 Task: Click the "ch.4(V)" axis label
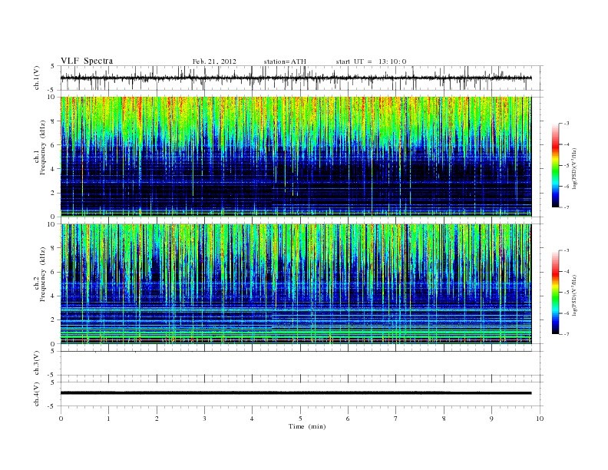[37, 395]
